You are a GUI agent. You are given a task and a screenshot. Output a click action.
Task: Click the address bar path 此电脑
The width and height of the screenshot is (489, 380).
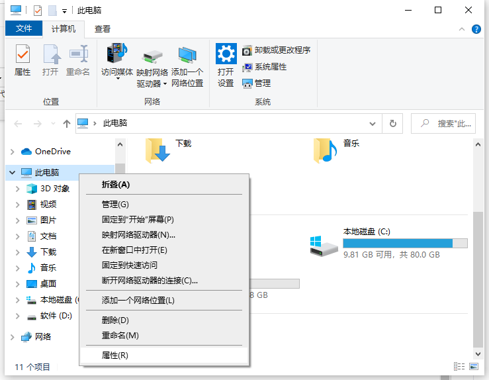115,123
